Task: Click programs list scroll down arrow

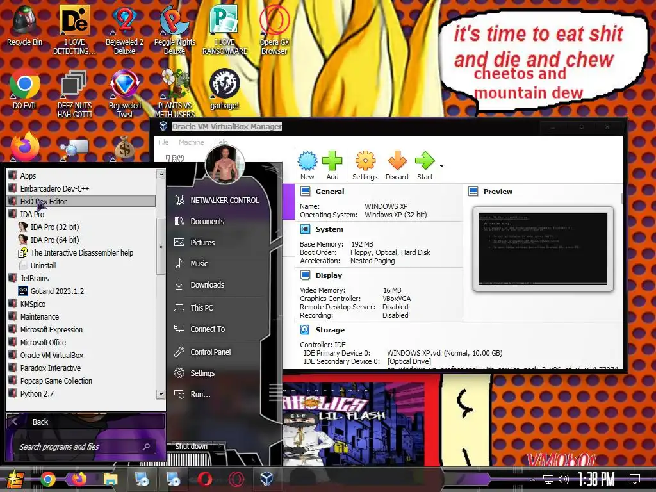Action: coord(161,394)
